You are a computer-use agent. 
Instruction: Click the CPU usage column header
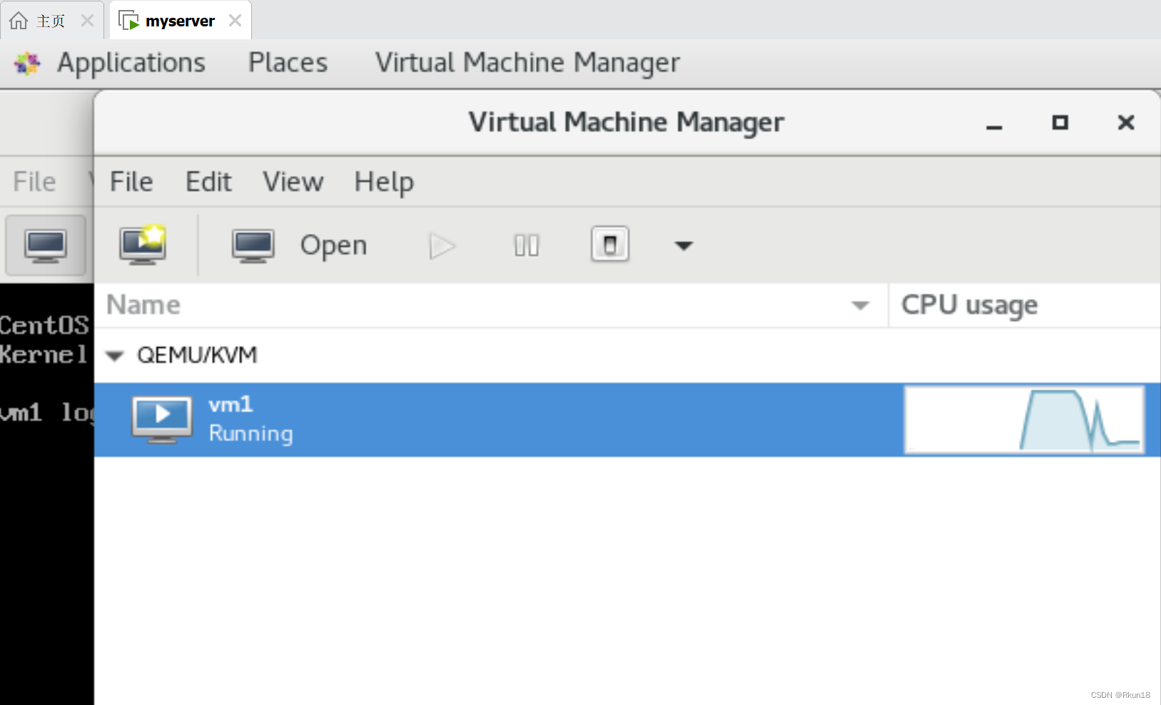point(1025,305)
